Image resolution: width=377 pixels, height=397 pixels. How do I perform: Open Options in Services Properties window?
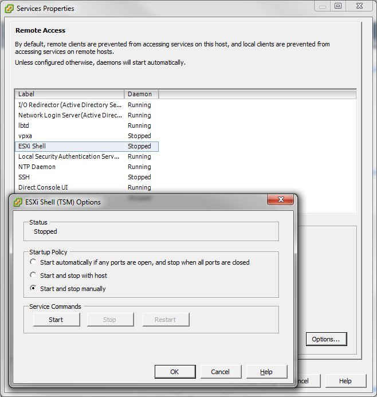coord(326,339)
